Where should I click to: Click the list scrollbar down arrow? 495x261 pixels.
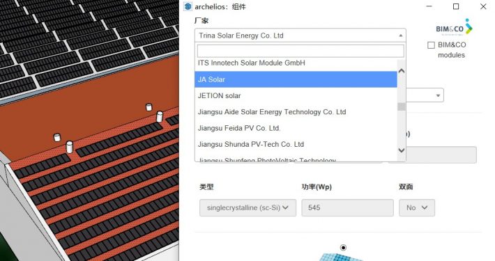point(402,150)
